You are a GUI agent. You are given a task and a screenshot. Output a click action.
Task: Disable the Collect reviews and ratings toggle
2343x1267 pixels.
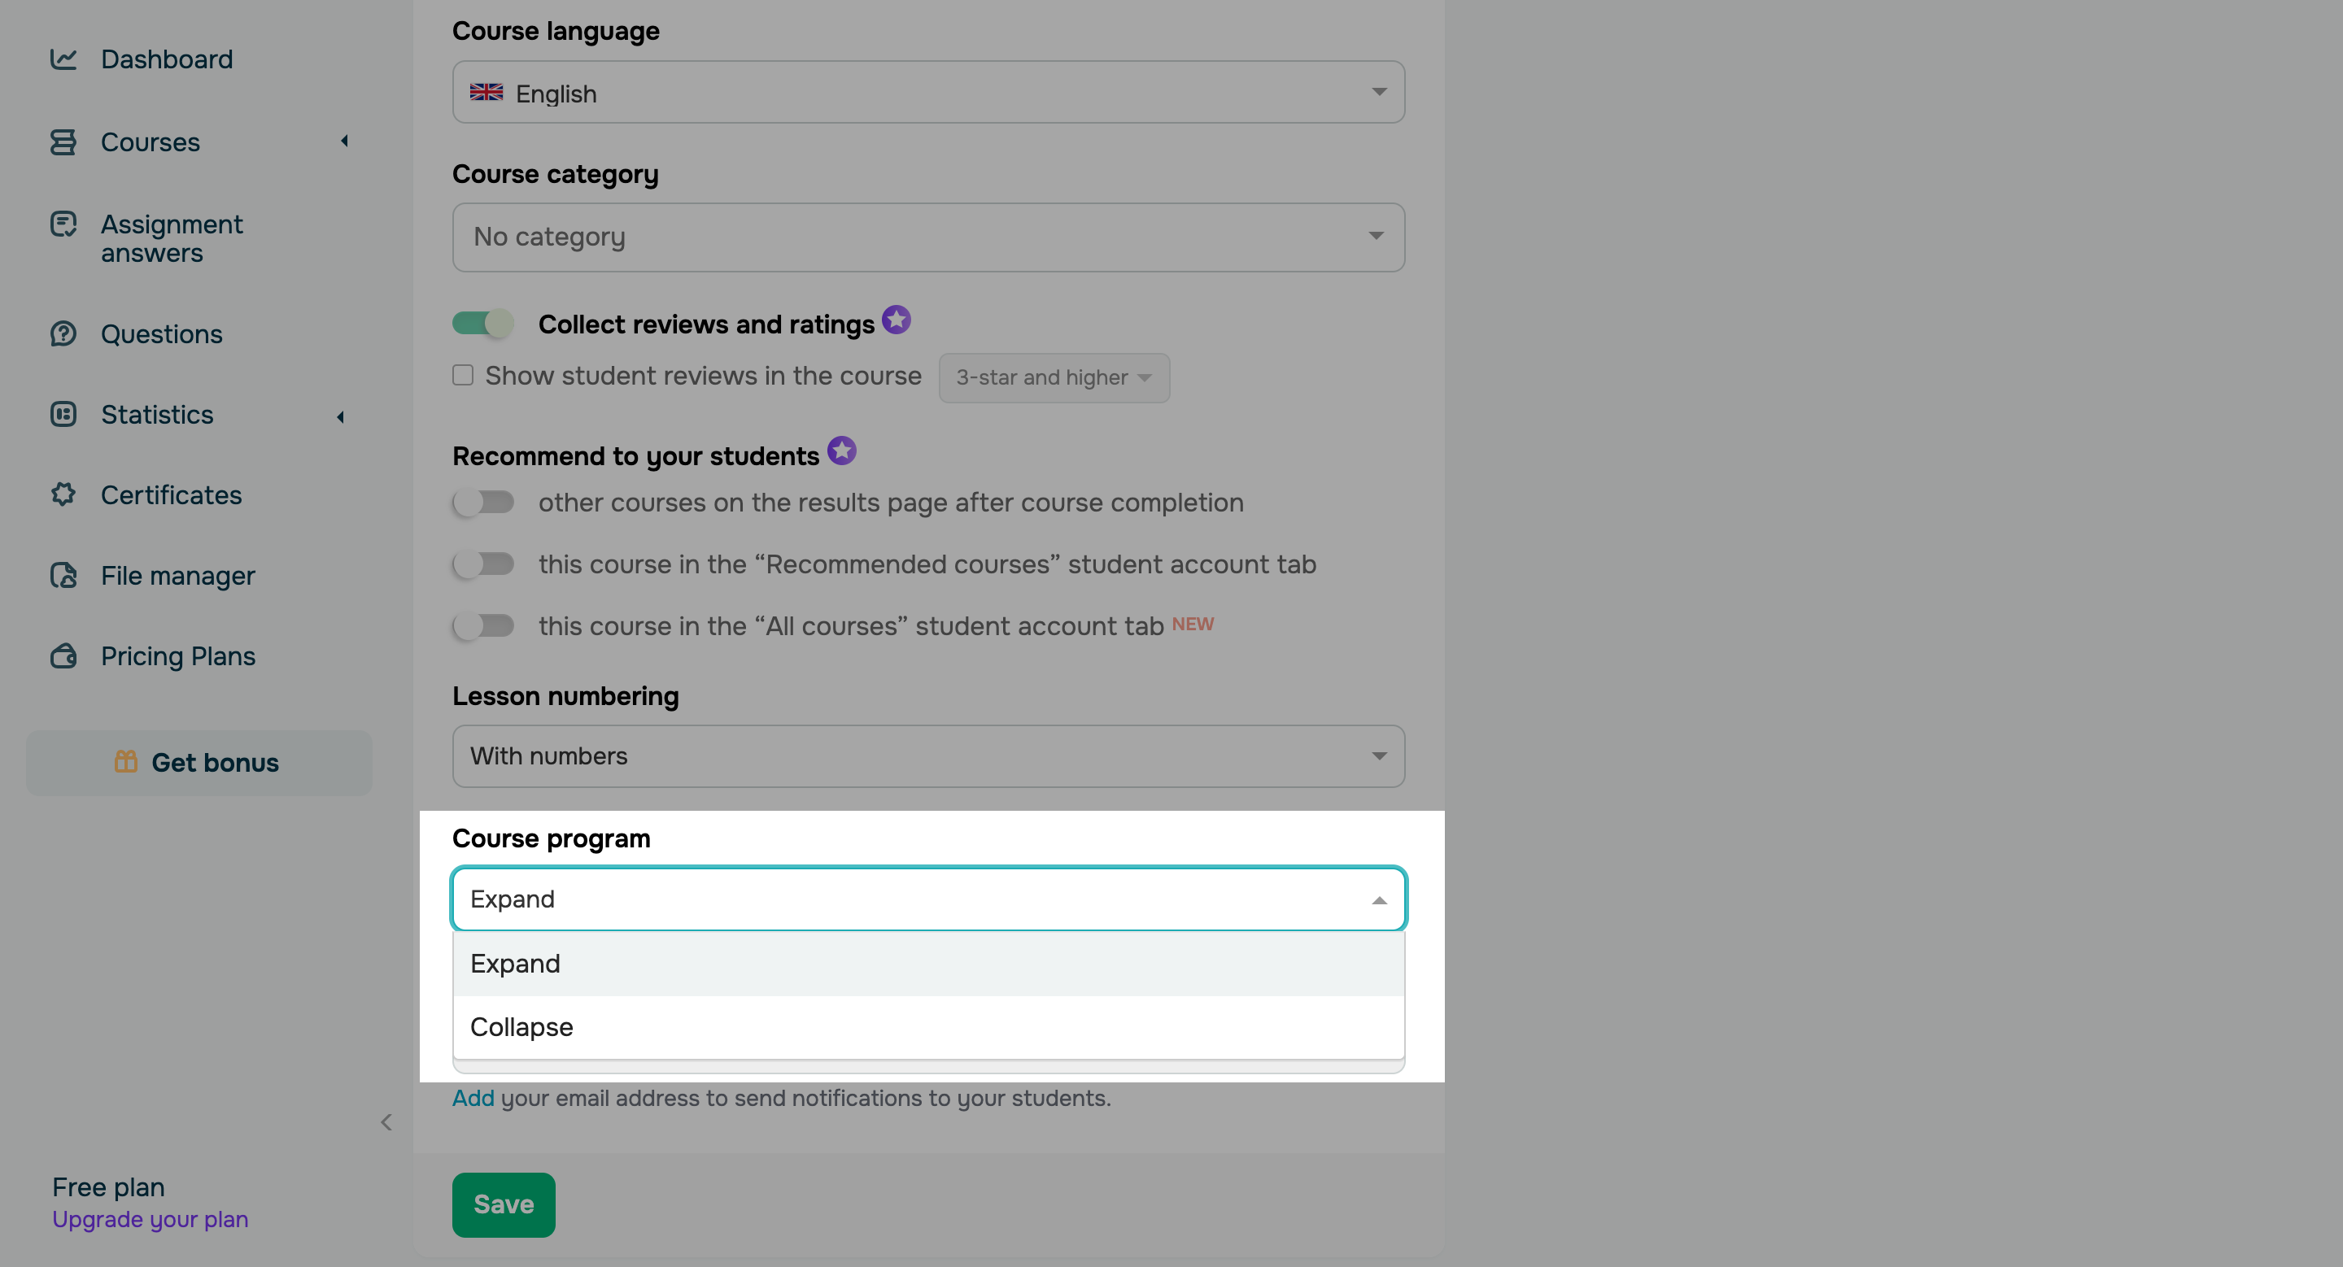483,323
